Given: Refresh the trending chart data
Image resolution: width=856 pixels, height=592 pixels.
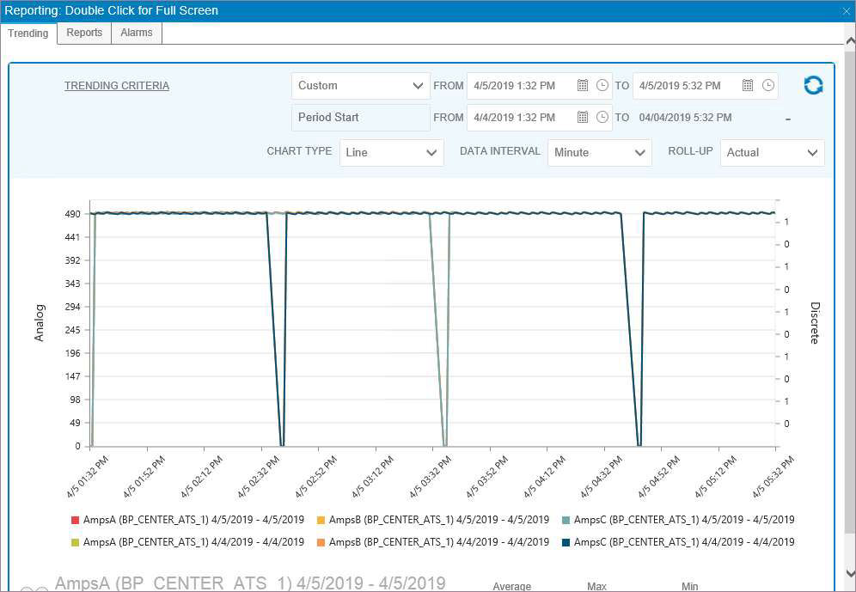Looking at the screenshot, I should coord(813,85).
